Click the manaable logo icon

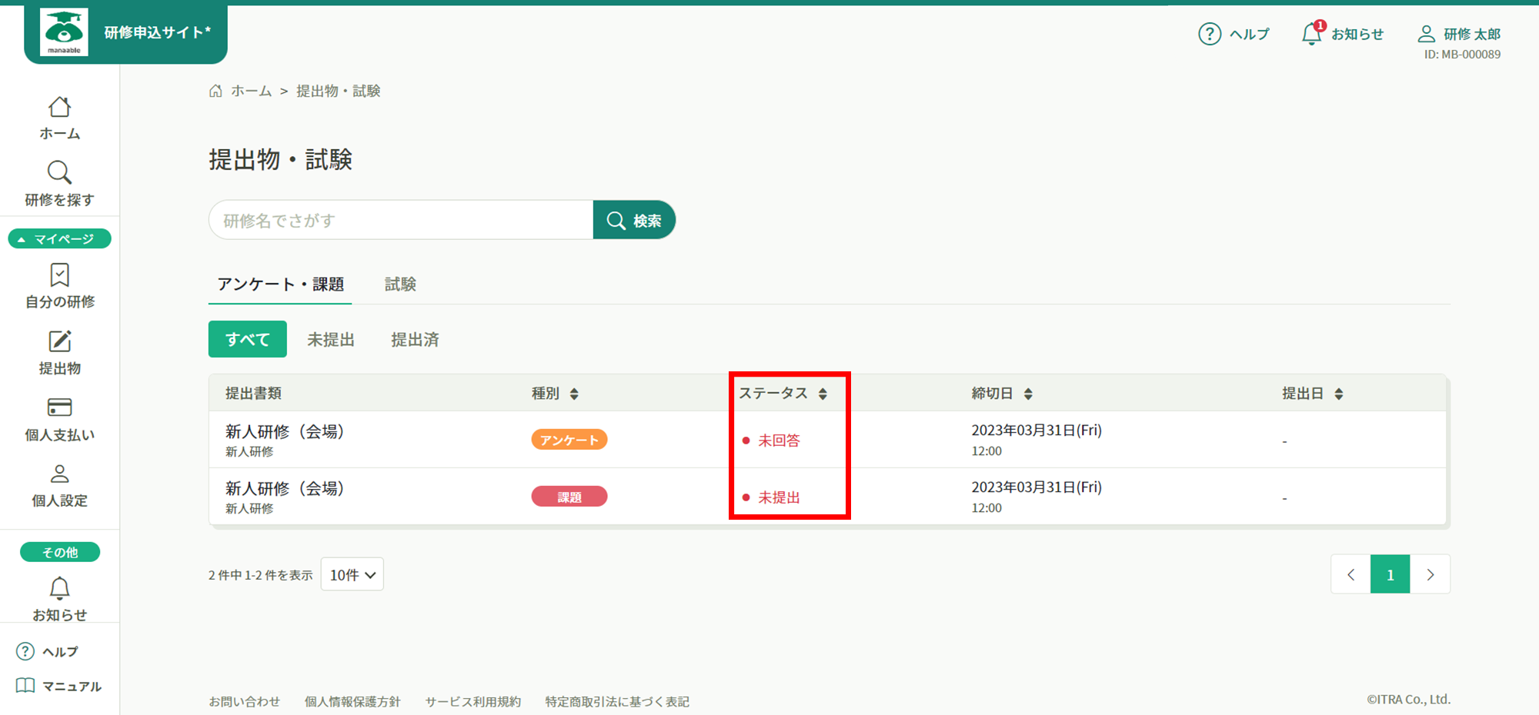pyautogui.click(x=64, y=32)
